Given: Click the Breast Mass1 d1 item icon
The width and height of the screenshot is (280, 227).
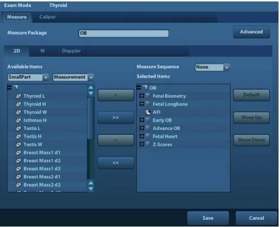Looking at the screenshot, I should coord(18,153).
